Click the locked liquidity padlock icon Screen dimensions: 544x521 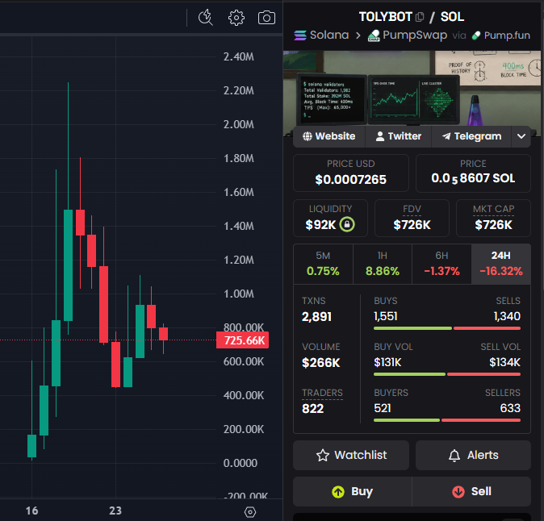point(347,224)
